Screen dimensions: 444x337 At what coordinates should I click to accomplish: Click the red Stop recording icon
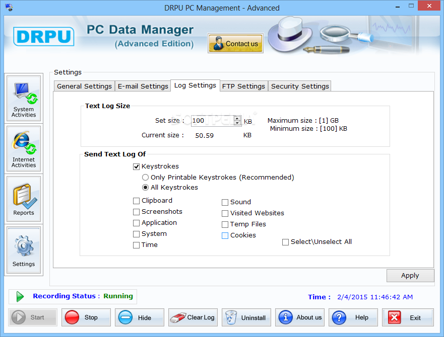[72, 317]
